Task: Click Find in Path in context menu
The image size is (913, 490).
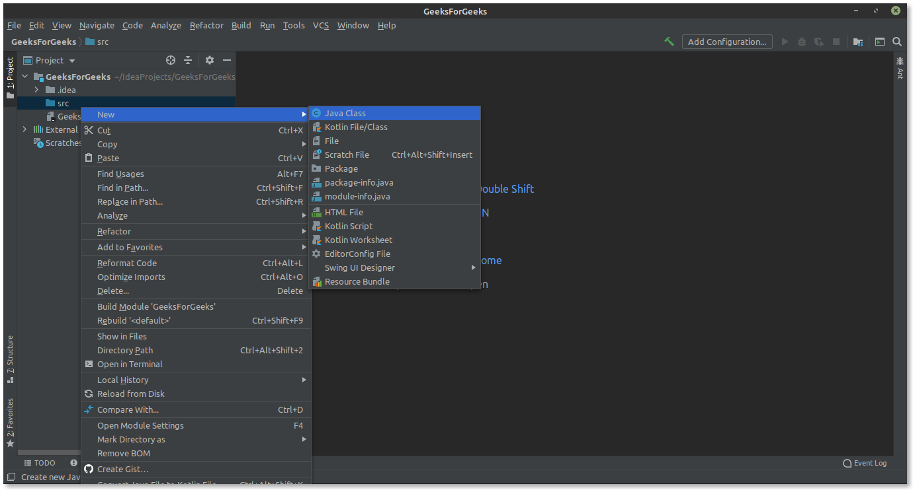Action: 196,188
